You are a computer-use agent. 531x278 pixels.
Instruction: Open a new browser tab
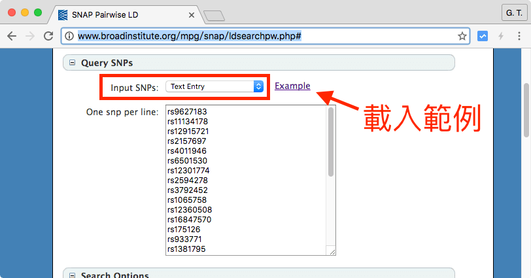(214, 16)
